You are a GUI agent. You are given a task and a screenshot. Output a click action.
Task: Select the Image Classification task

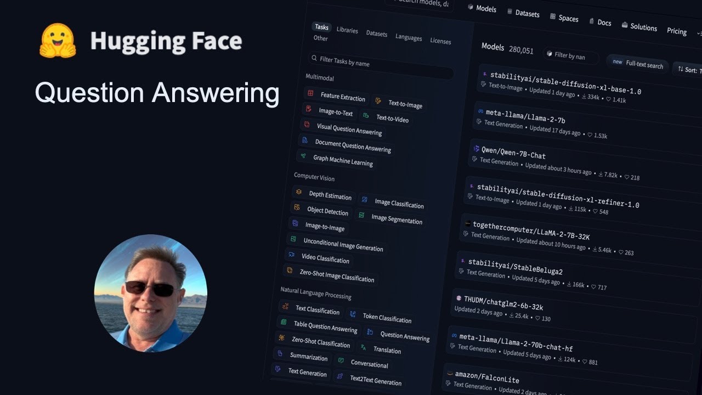[x=393, y=202]
